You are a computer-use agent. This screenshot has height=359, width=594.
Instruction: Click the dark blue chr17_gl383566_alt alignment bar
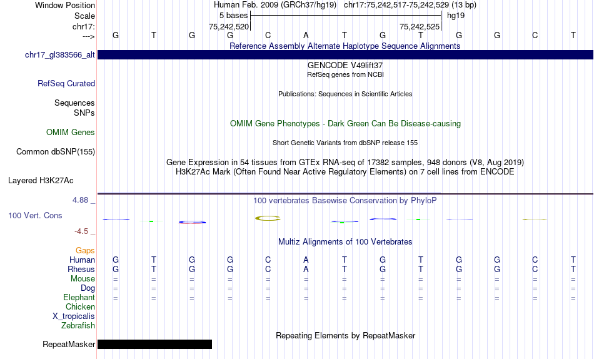tap(345, 54)
